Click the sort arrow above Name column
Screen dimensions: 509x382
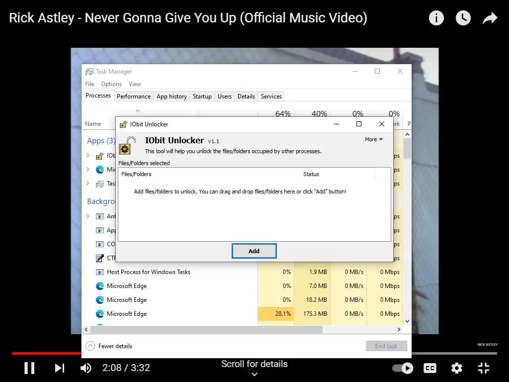pos(138,111)
